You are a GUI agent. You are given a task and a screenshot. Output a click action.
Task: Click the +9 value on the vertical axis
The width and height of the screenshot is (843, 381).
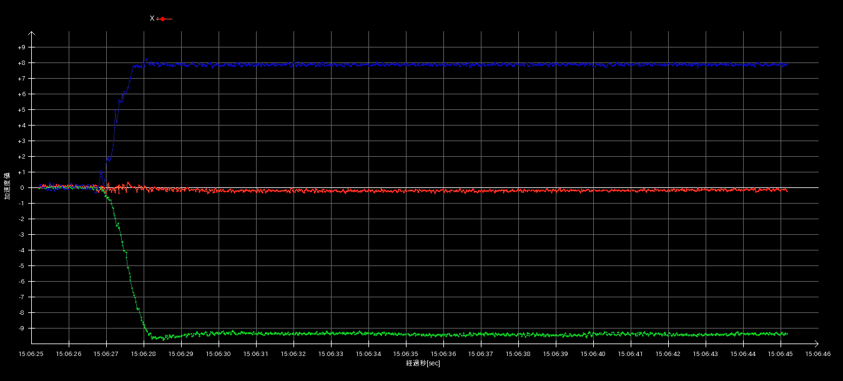(x=22, y=47)
